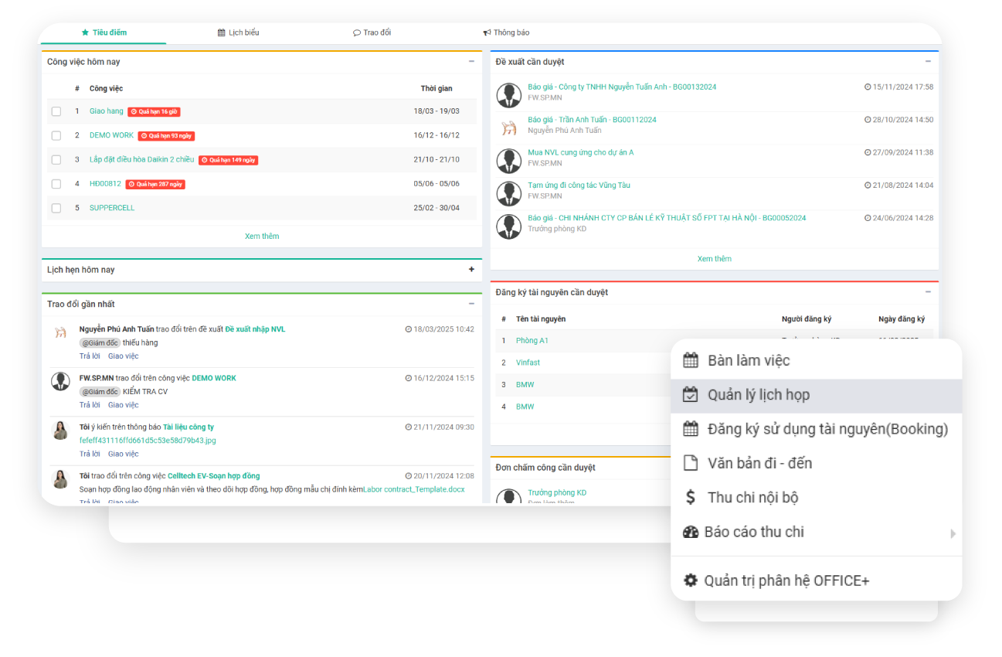Open the Tạm ứng đi công tác Vũng Tàu proposal
The height and width of the screenshot is (657, 1002).
pyautogui.click(x=579, y=186)
